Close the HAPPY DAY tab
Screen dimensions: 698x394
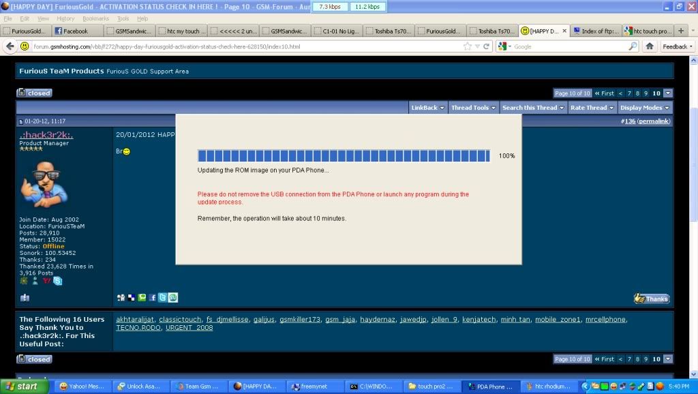tap(564, 31)
